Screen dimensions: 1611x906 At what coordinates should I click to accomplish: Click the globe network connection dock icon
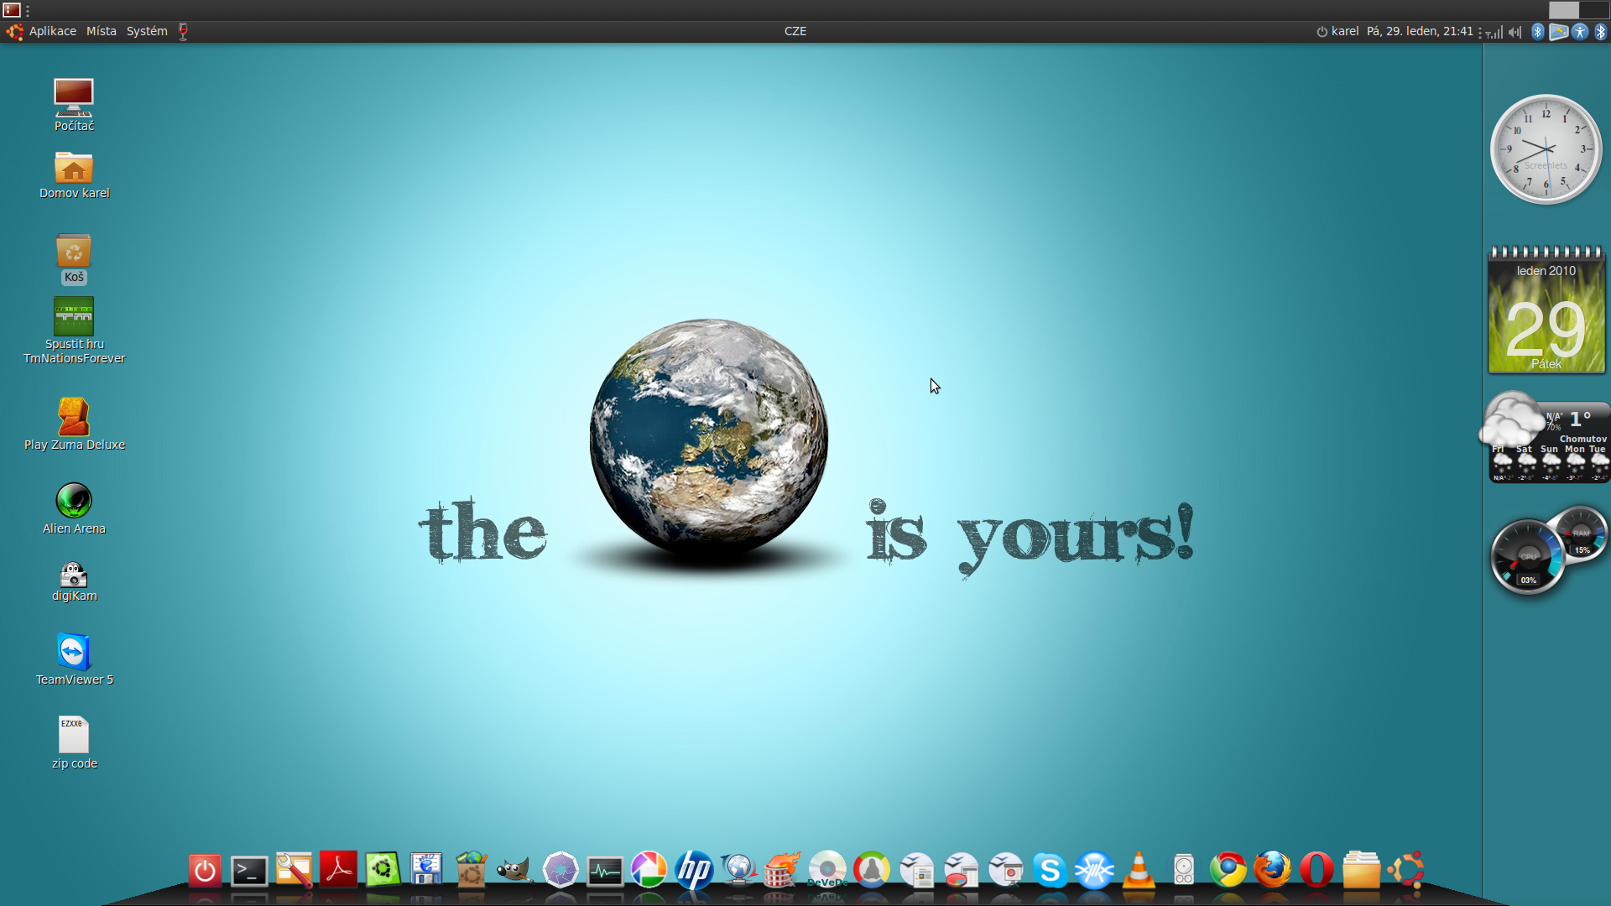pos(738,870)
